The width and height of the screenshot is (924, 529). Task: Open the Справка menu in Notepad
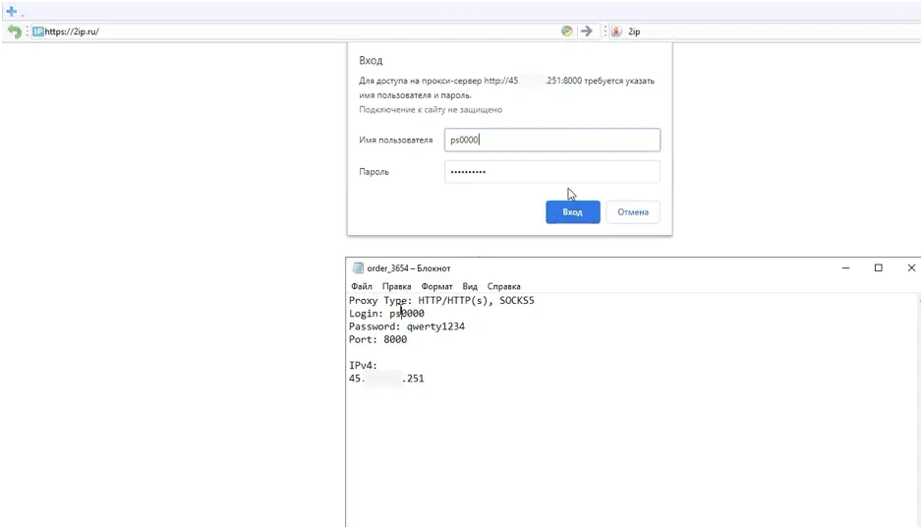pos(503,286)
